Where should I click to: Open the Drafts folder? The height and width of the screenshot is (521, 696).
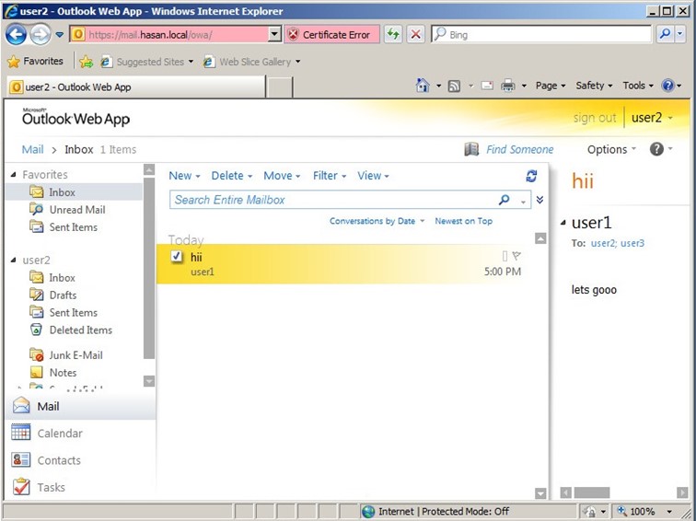click(x=63, y=295)
